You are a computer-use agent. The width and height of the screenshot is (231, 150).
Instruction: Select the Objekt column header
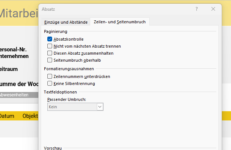pos(30,116)
